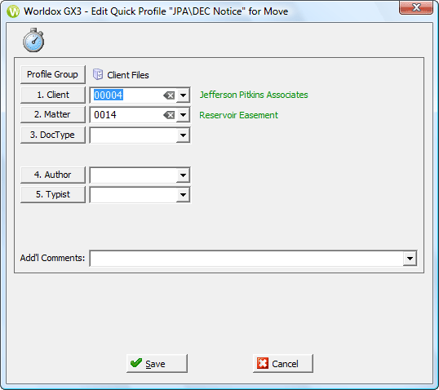439x390 pixels.
Task: Click the 5. Typist button
Action: pos(53,194)
